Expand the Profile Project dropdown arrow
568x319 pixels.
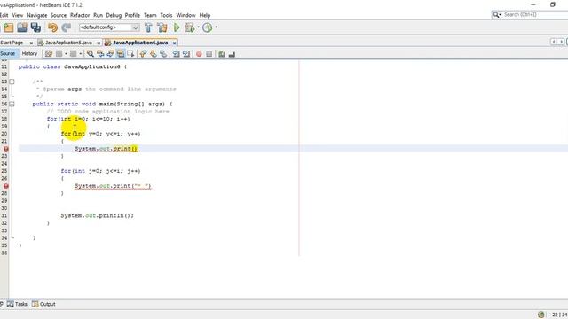pos(217,27)
